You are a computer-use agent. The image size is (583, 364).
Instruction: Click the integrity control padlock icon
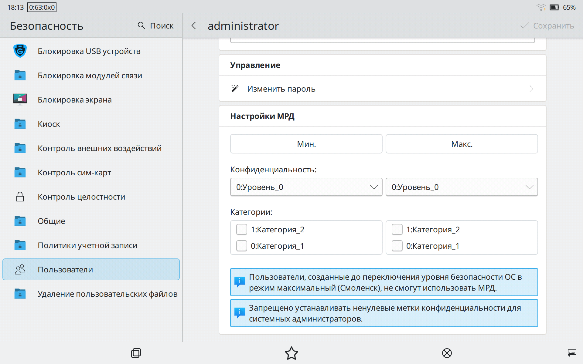[x=20, y=197]
